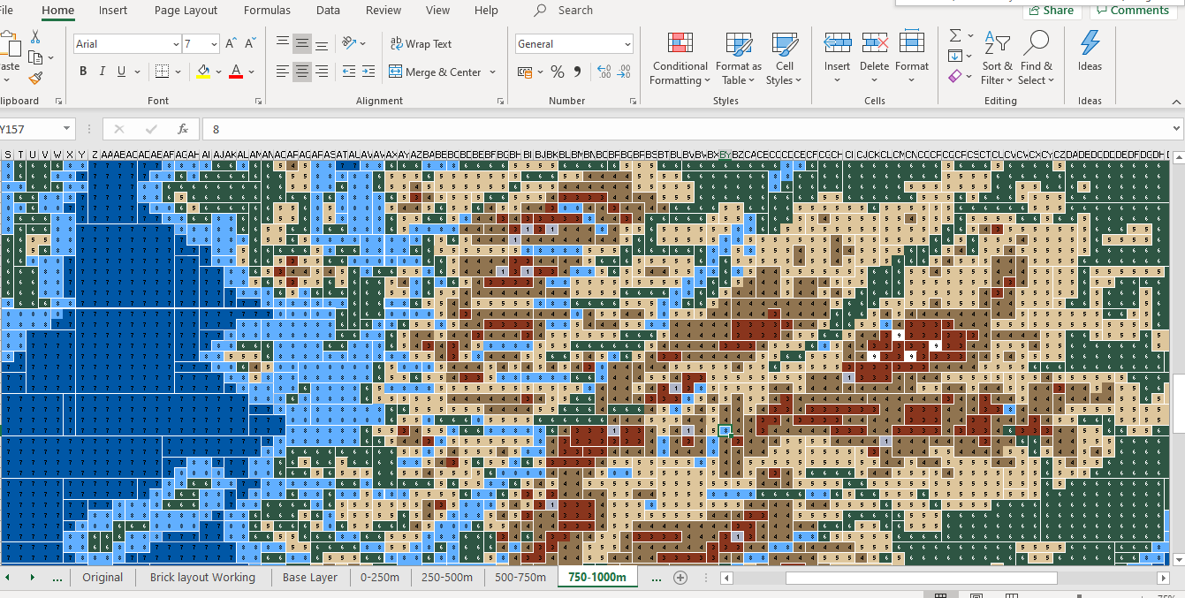Apply red font color
1185x598 pixels.
tap(236, 72)
